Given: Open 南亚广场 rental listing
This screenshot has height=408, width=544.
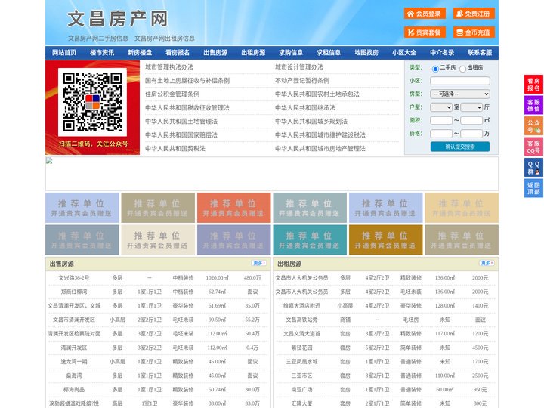Looking at the screenshot, I should click(301, 390).
